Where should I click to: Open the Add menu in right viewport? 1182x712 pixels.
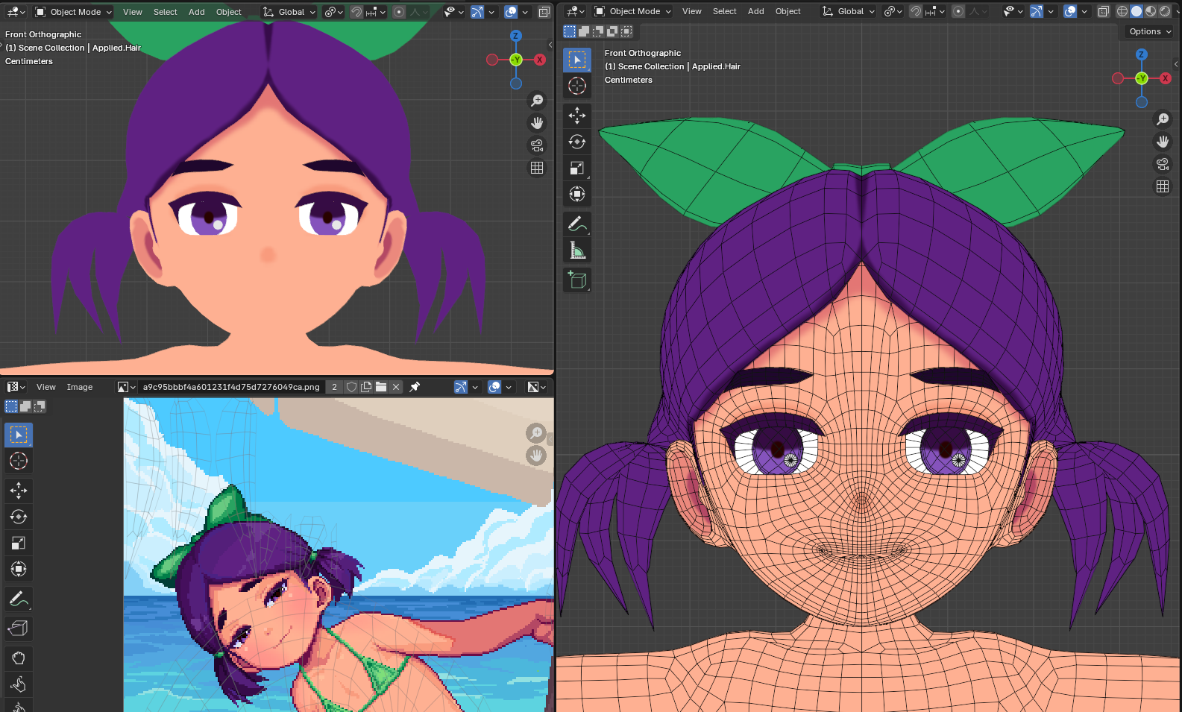click(x=755, y=11)
